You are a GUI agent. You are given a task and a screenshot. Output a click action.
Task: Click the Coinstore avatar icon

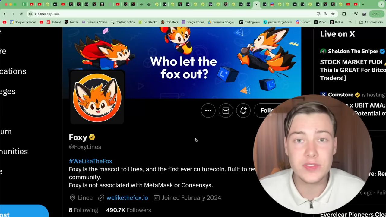[x=323, y=95]
